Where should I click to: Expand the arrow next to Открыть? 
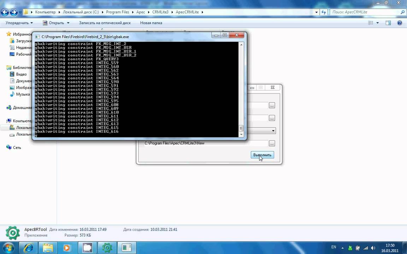pos(68,23)
